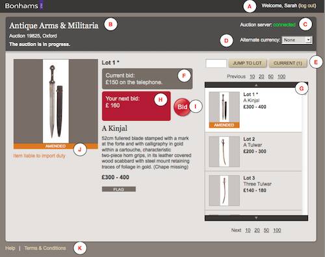The height and width of the screenshot is (257, 325).
Task: Click the lot list scroll-up arrow bar
Action: 256,85
